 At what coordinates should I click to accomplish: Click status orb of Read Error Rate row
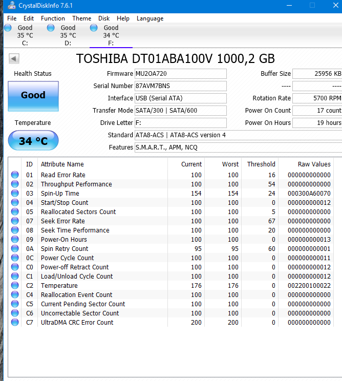(x=15, y=175)
